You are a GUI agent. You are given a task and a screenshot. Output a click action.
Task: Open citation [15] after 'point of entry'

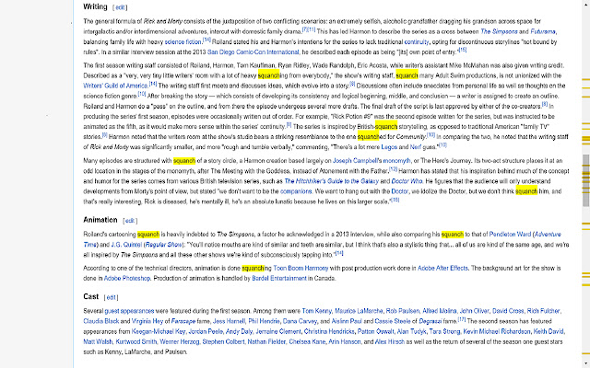pyautogui.click(x=463, y=50)
